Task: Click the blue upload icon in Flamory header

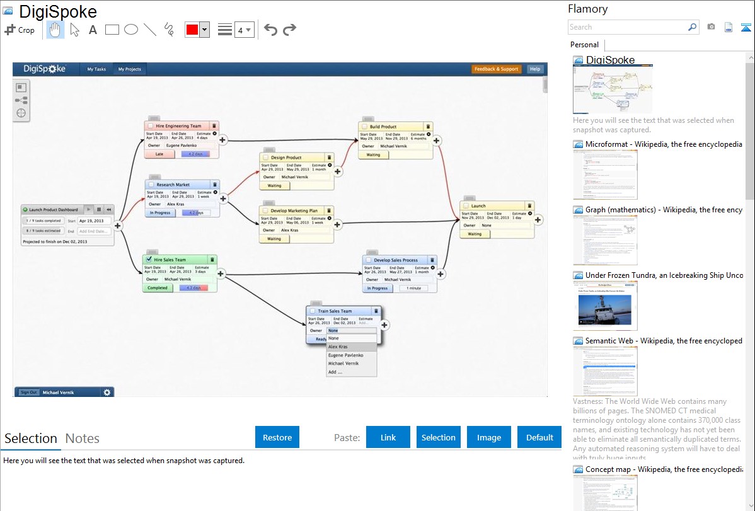Action: point(746,27)
